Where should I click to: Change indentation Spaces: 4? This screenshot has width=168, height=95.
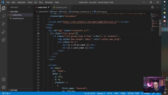coord(101,93)
